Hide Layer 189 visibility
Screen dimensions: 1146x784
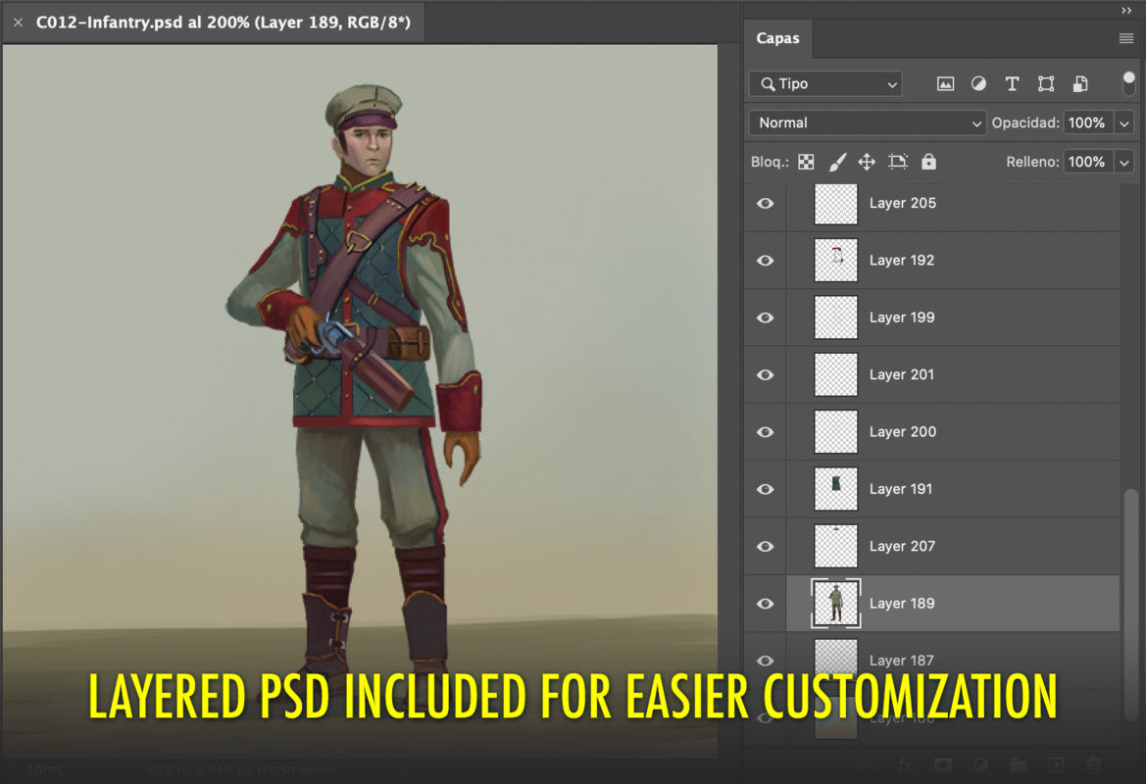pyautogui.click(x=765, y=603)
